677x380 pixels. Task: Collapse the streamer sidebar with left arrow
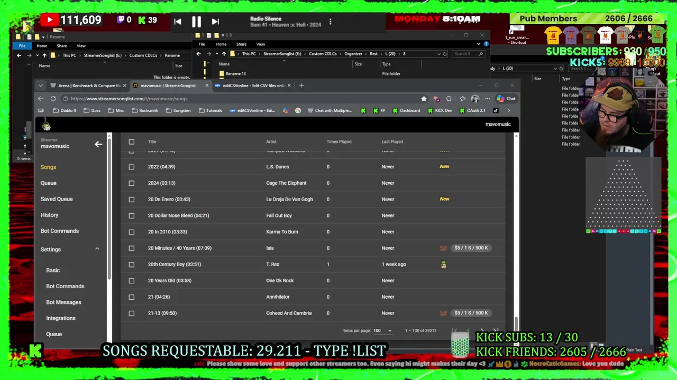pos(98,144)
